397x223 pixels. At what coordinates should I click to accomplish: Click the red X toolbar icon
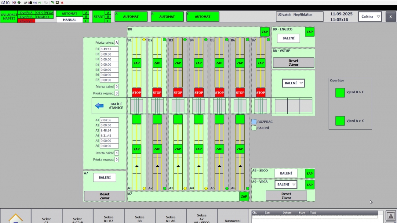click(62, 2)
